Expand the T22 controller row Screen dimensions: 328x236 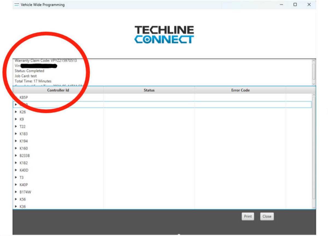(16, 127)
